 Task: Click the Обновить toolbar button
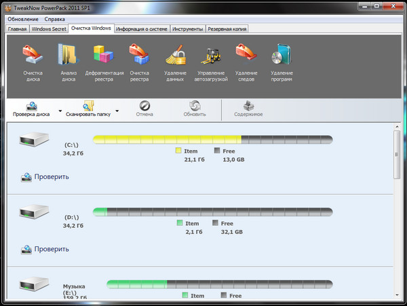(195, 109)
